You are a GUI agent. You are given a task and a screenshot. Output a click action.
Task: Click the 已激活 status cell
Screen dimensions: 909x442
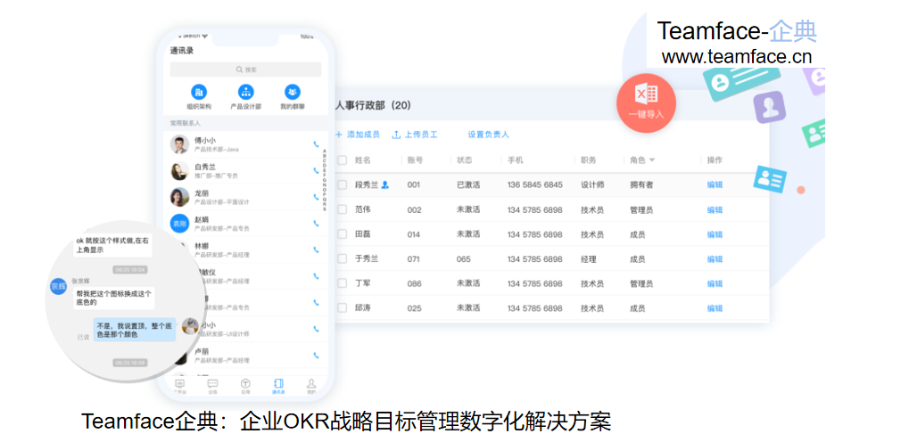point(467,184)
